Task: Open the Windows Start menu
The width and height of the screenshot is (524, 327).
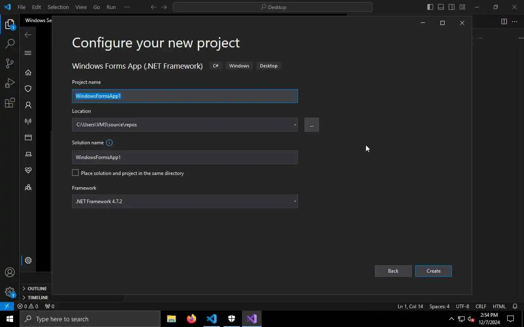Action: click(10, 319)
